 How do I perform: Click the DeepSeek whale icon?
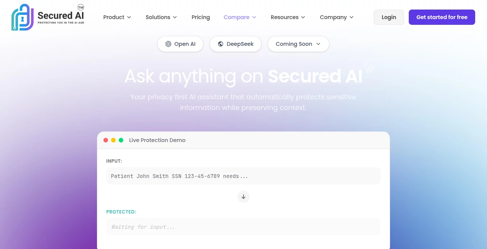(221, 44)
